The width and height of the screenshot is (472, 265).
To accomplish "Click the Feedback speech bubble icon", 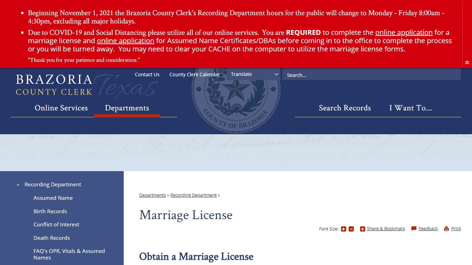I will pyautogui.click(x=414, y=229).
